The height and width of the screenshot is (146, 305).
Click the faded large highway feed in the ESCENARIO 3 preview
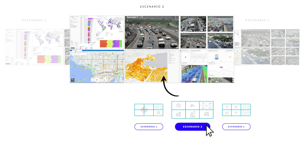pos(255,38)
